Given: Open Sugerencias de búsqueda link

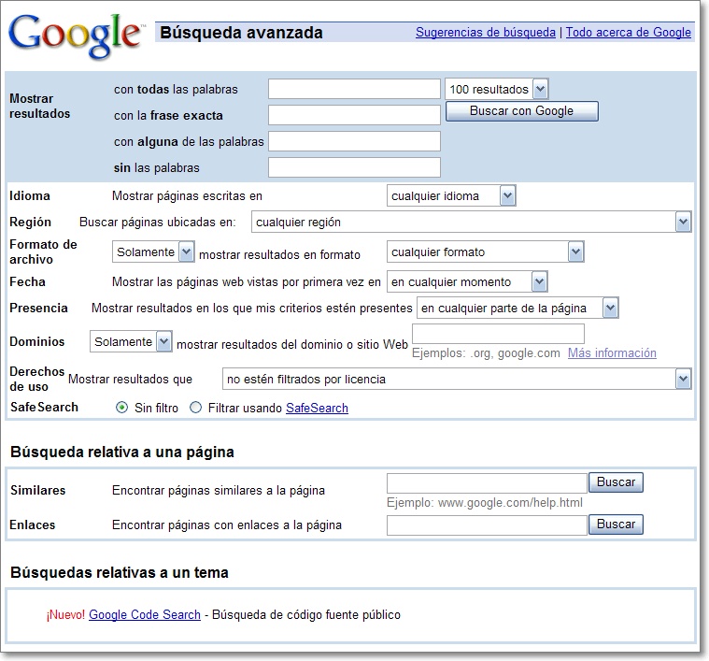Looking at the screenshot, I should [x=485, y=33].
